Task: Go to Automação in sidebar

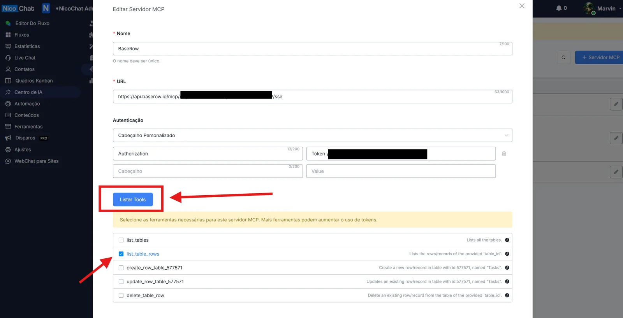Action: (27, 104)
